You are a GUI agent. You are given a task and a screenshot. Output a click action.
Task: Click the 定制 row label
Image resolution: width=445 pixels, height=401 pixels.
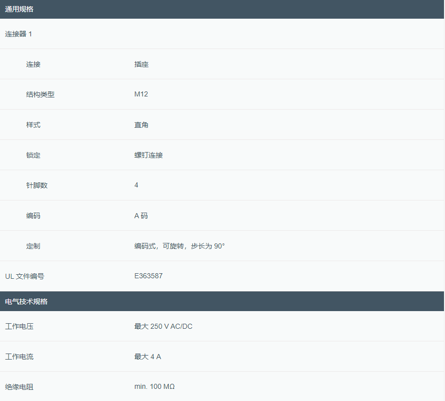[x=33, y=246]
